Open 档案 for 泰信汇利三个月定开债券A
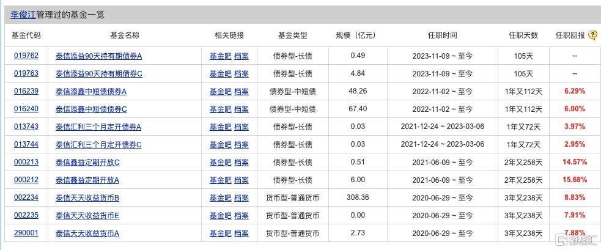 (x=242, y=127)
